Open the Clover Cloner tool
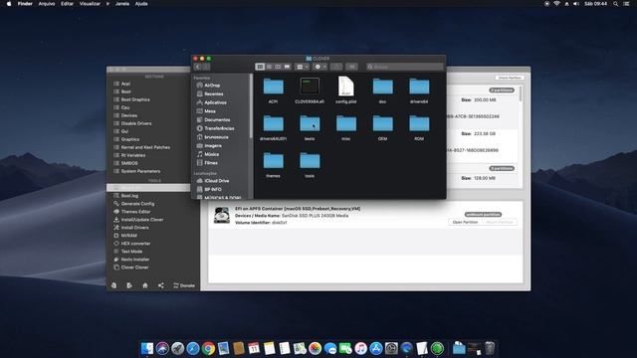This screenshot has height=358, width=637. click(x=134, y=268)
